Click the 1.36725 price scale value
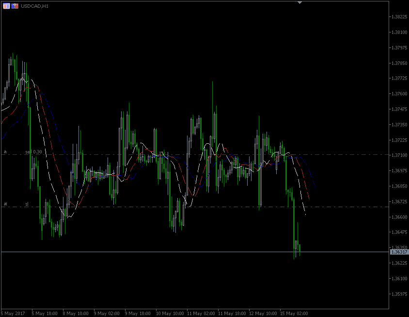409x317 pixels. click(x=399, y=202)
